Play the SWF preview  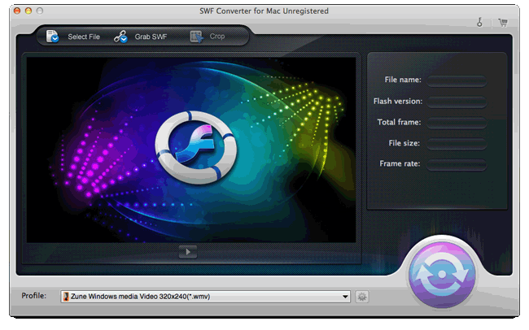pos(188,252)
